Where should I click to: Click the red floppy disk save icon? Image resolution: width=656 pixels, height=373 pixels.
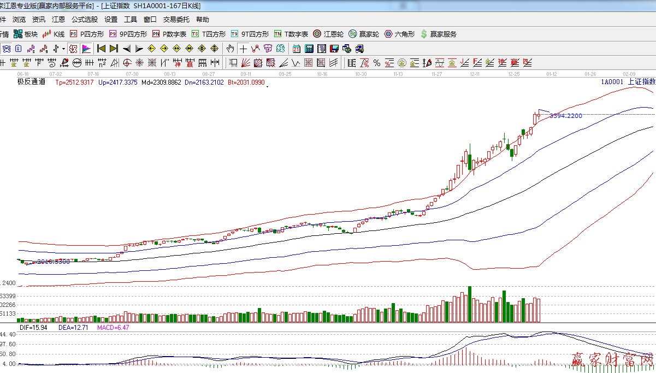pos(334,48)
